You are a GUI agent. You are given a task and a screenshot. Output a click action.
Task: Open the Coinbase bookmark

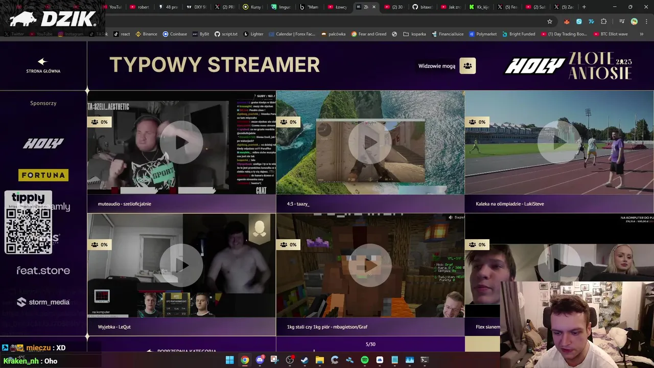[175, 34]
